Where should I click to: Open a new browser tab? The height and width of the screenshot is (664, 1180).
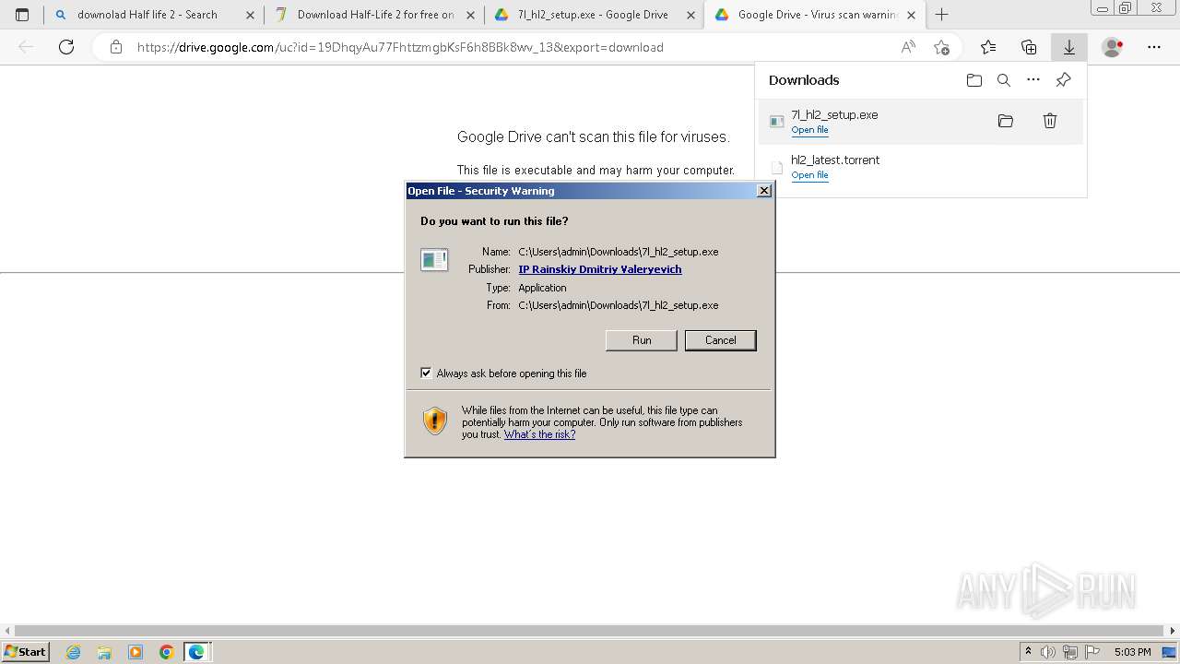(941, 15)
